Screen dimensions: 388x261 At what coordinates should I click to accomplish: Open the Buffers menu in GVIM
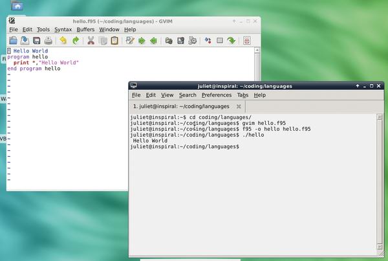[x=85, y=30]
